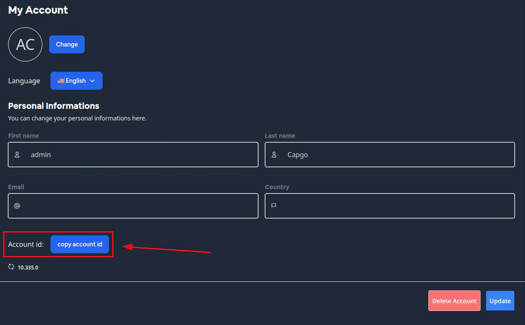Click the @ icon in the Email field

pyautogui.click(x=17, y=206)
